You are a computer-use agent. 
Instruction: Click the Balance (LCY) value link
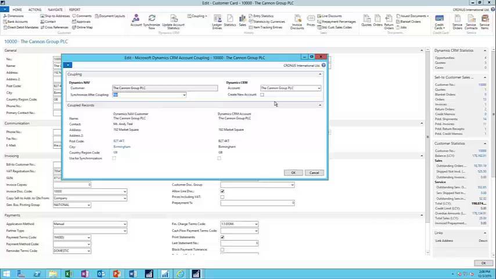(479, 156)
